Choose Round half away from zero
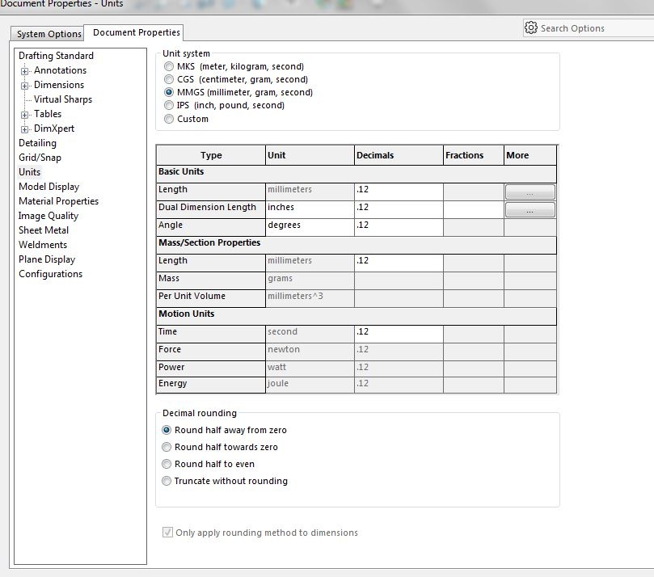This screenshot has height=577, width=654. click(167, 430)
